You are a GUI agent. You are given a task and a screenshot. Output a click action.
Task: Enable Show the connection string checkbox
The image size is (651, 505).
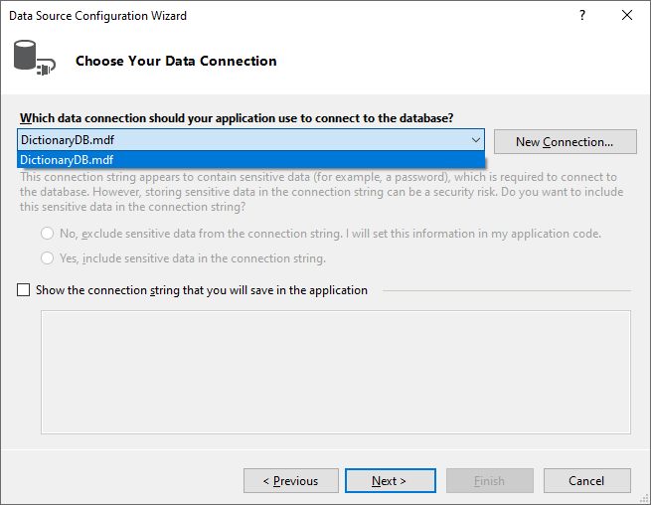(x=23, y=290)
